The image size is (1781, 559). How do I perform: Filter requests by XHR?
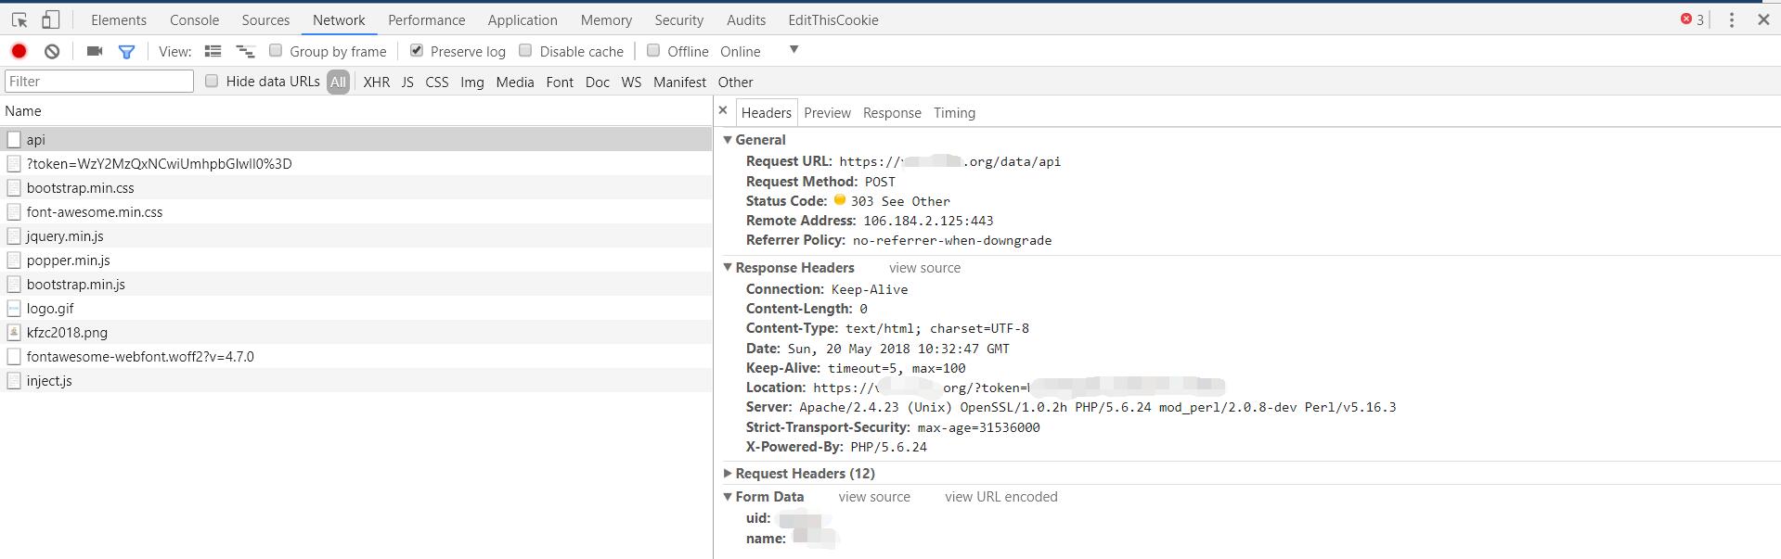coord(377,82)
